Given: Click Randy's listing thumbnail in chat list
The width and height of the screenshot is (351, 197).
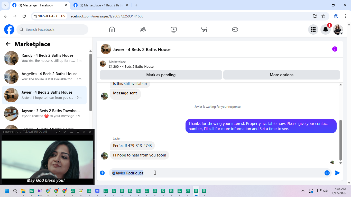Looking at the screenshot, I should pos(11,58).
